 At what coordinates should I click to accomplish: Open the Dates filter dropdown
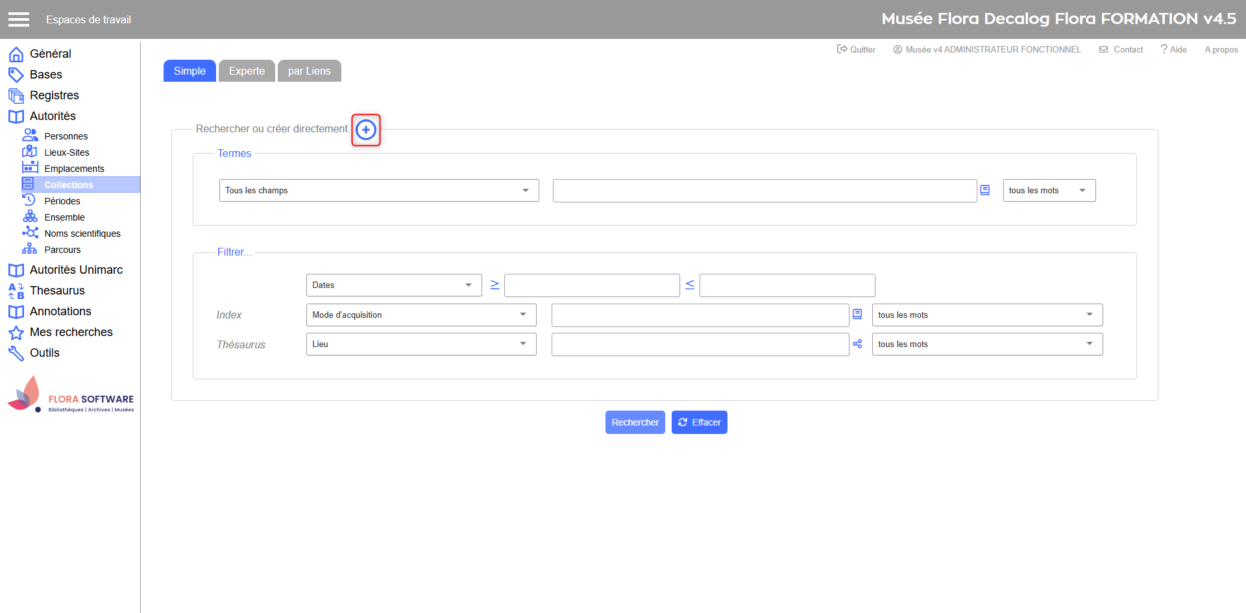(x=393, y=285)
